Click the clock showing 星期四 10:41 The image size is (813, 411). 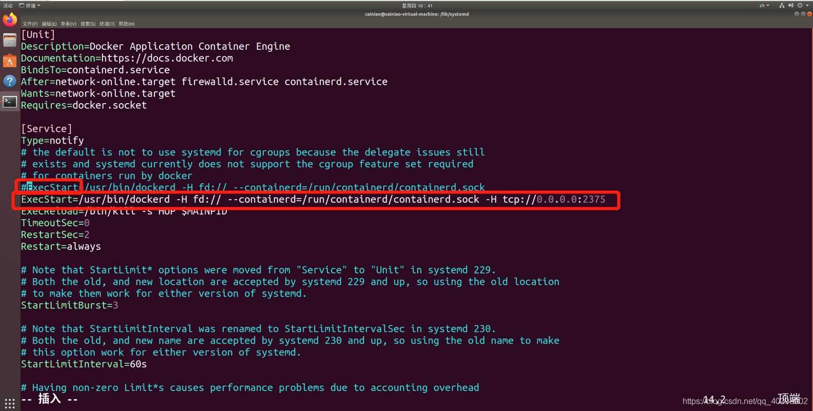(417, 6)
